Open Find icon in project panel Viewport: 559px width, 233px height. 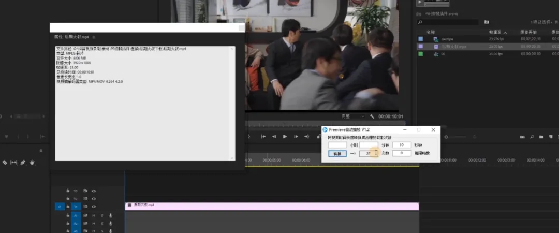click(532, 137)
